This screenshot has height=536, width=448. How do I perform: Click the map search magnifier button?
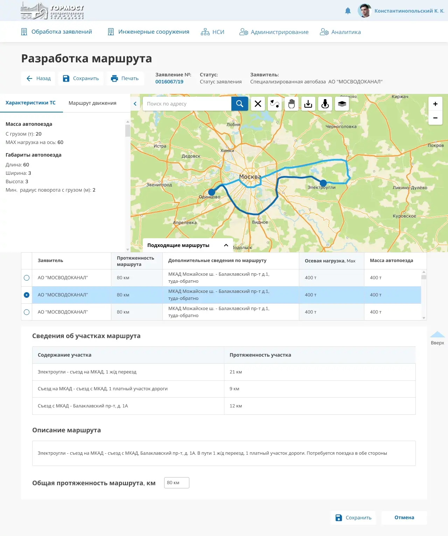(240, 104)
